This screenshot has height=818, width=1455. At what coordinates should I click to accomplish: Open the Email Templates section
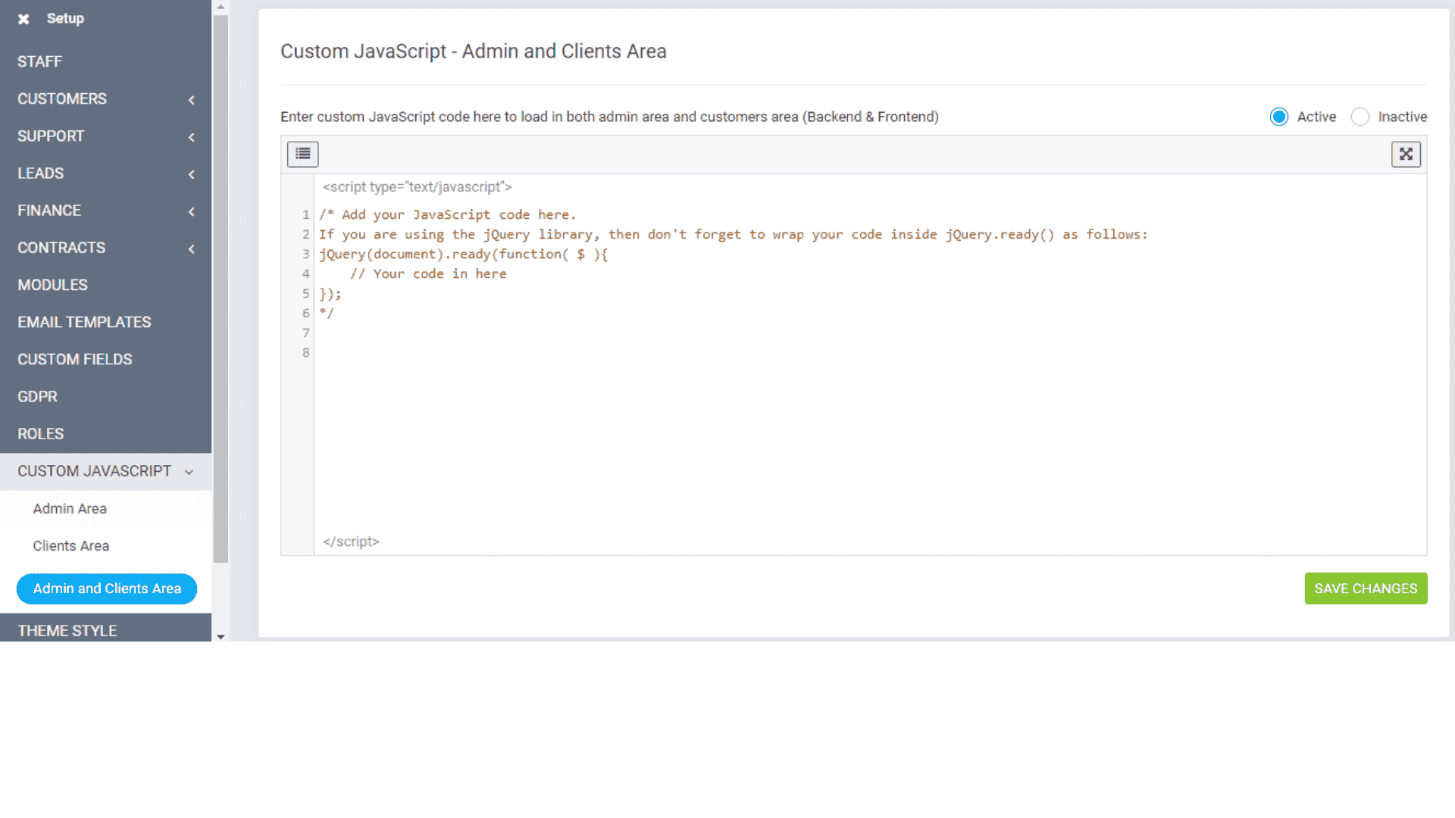pyautogui.click(x=84, y=322)
